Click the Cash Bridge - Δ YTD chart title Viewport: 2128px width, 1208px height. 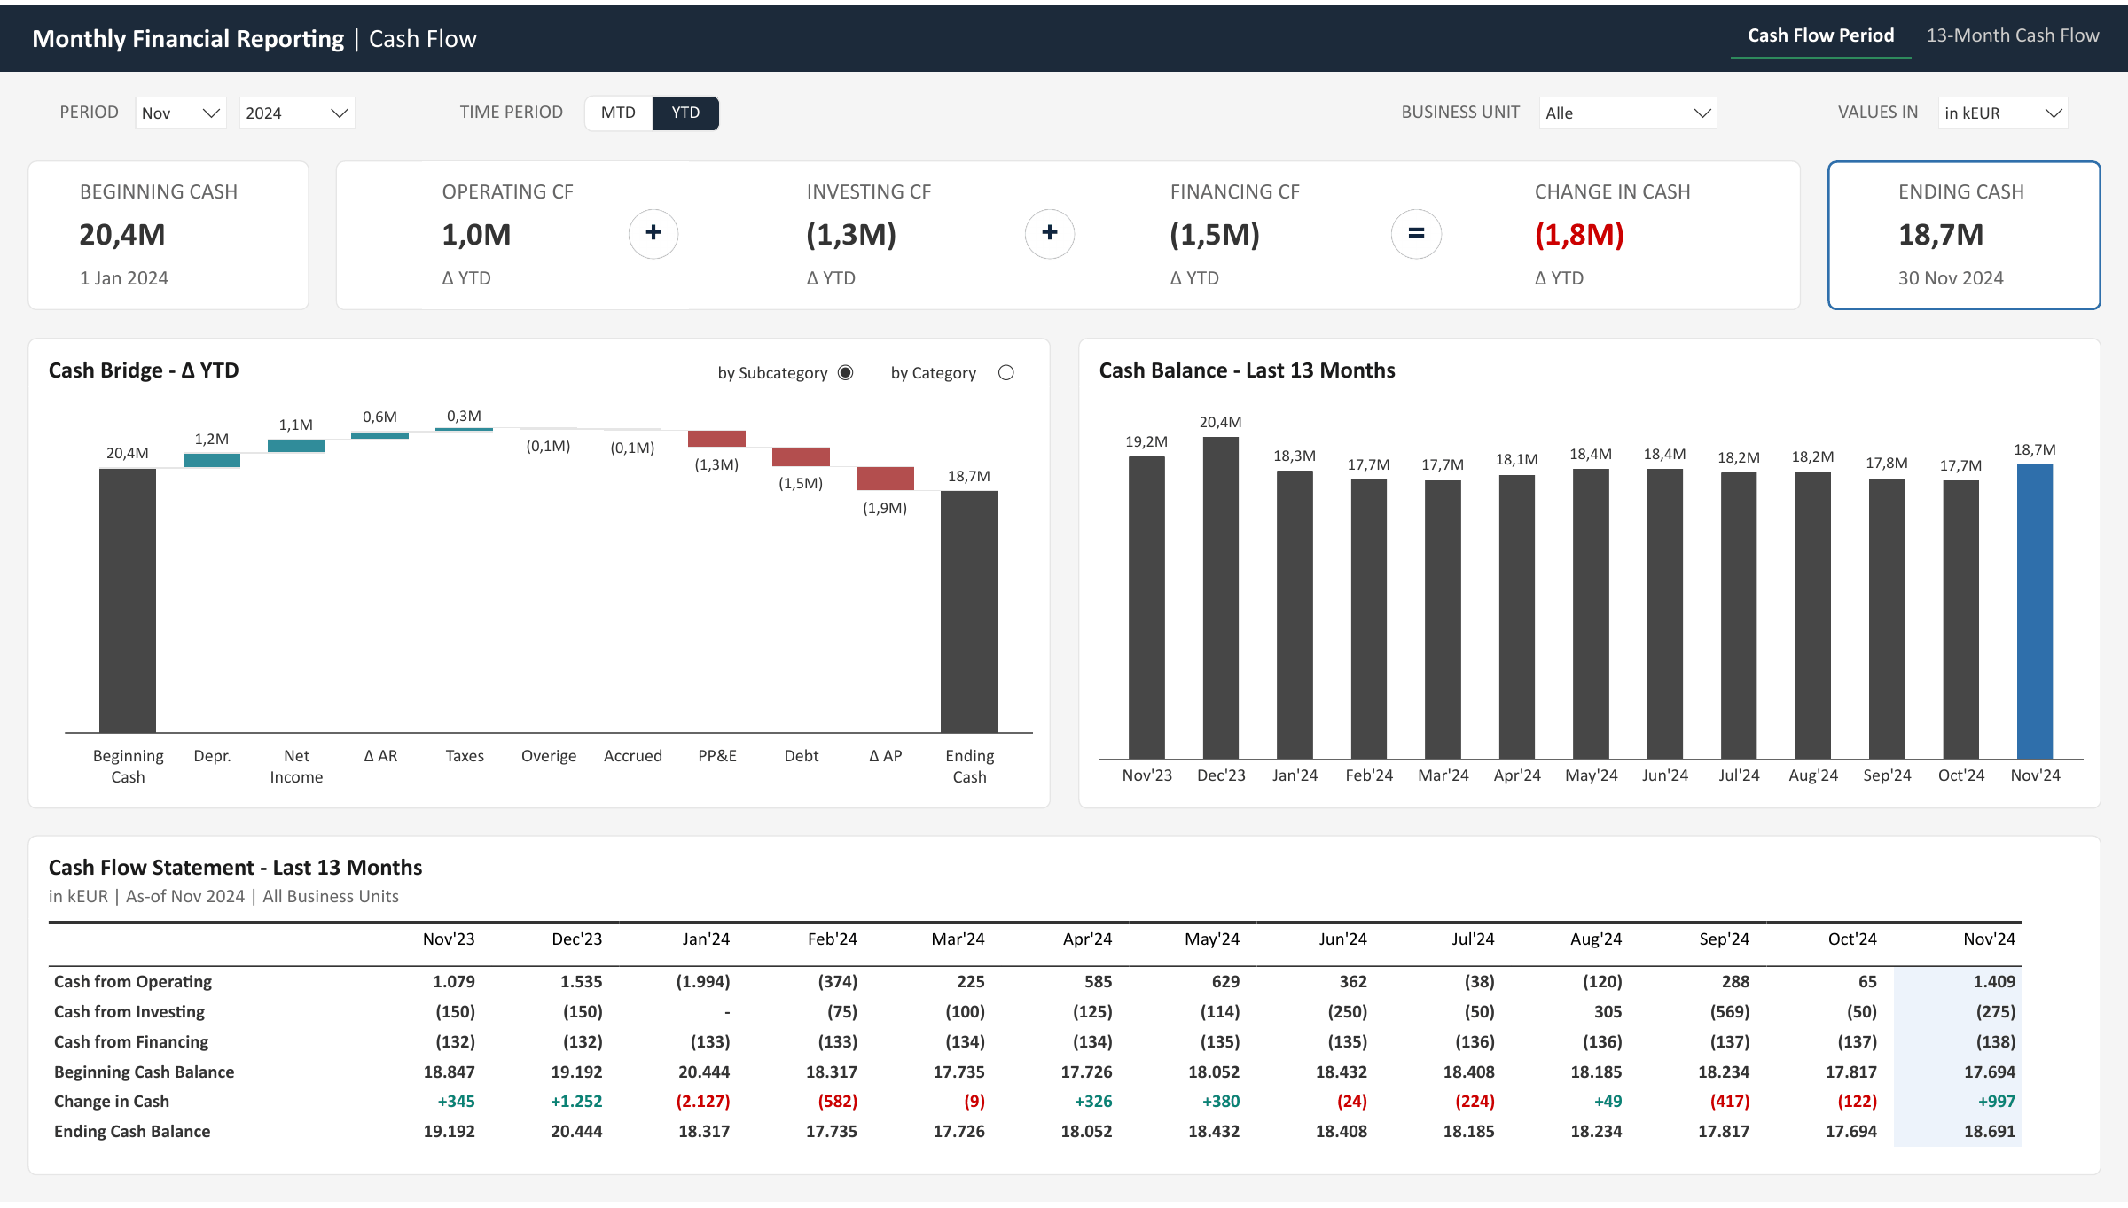click(144, 370)
